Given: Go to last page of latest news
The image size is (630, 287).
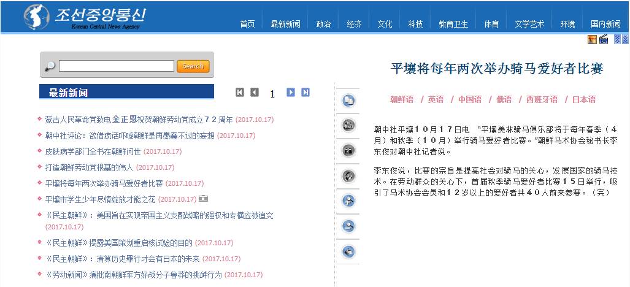Looking at the screenshot, I should 305,93.
